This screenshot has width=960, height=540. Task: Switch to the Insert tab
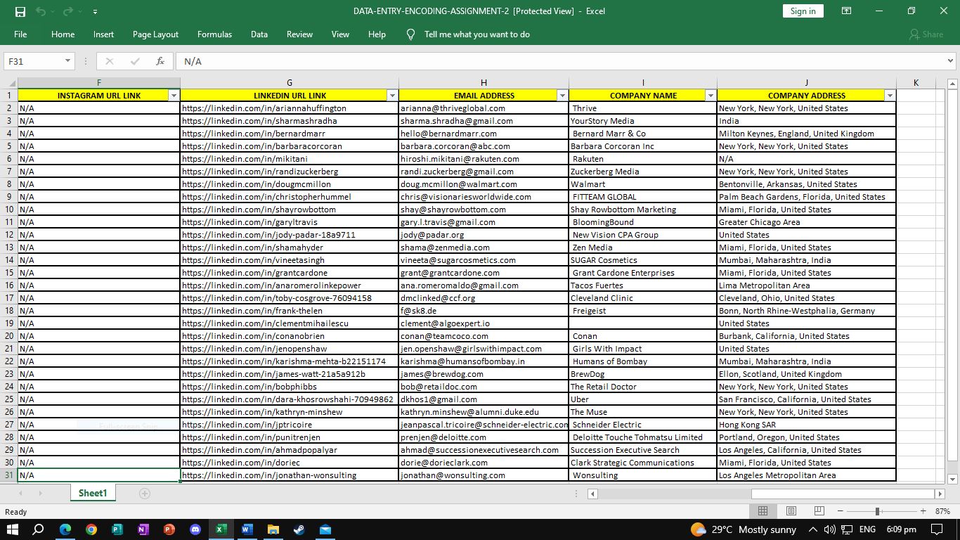pyautogui.click(x=103, y=34)
